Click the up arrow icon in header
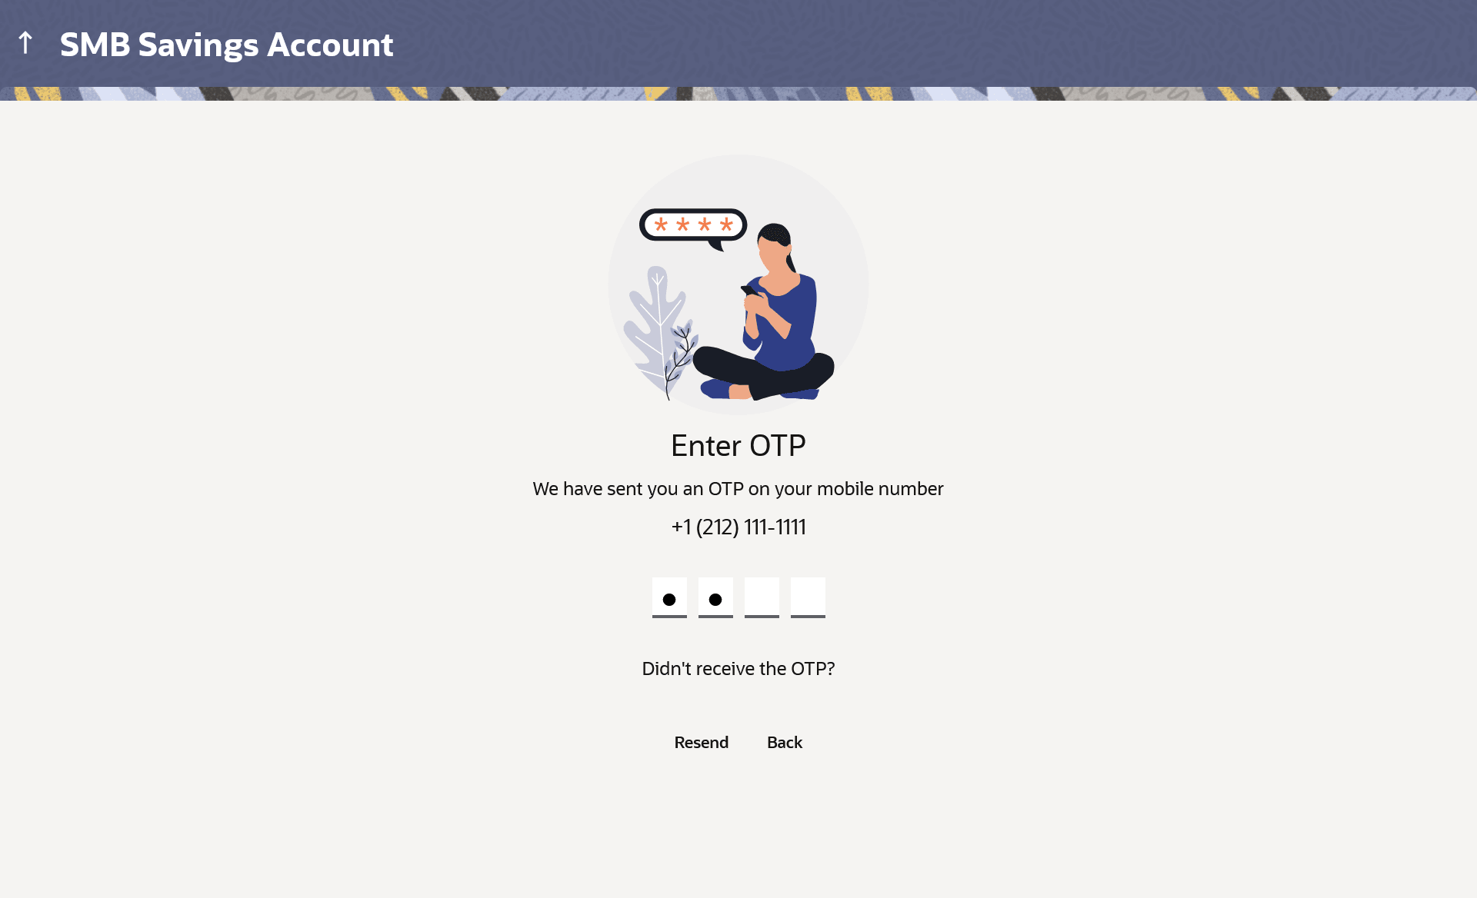This screenshot has height=898, width=1477. pos(25,42)
